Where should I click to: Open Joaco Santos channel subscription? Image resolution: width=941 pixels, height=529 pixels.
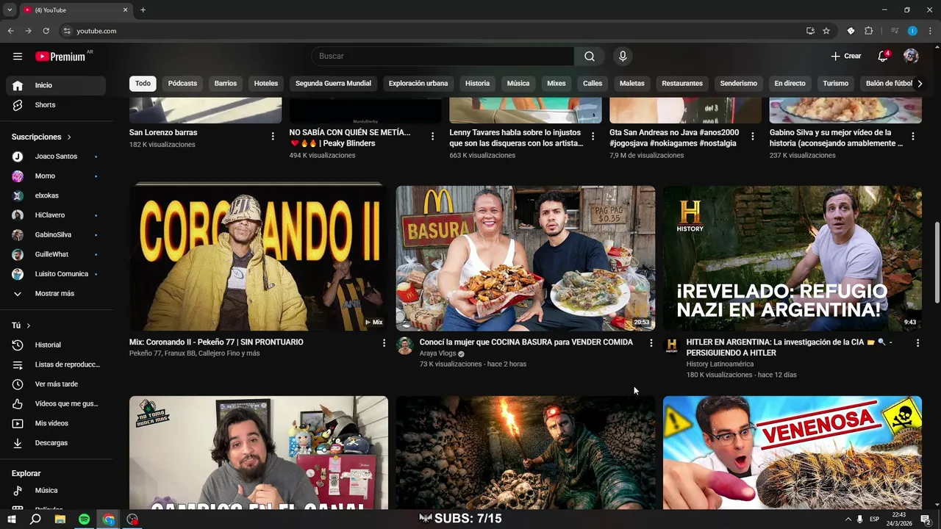click(x=56, y=156)
